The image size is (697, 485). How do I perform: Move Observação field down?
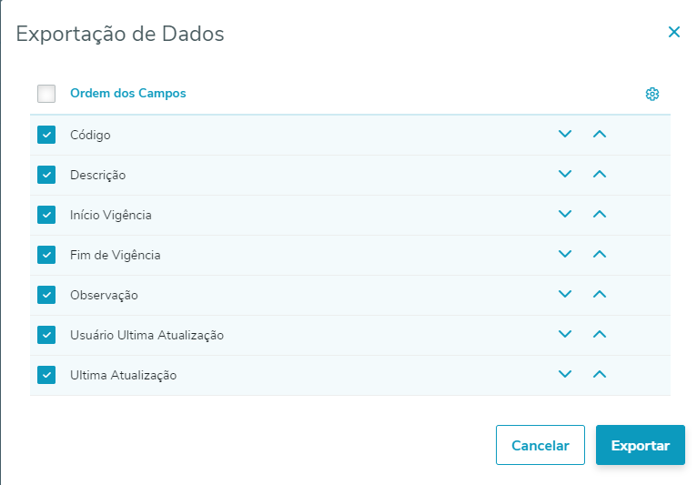pos(565,295)
